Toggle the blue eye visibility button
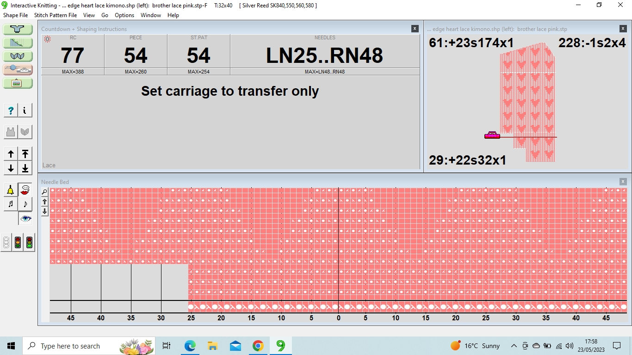 pyautogui.click(x=25, y=218)
